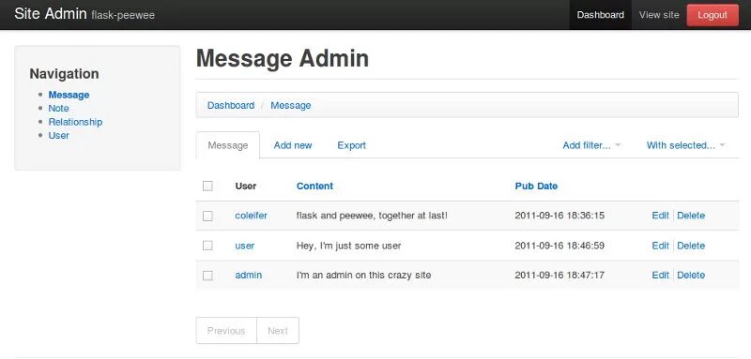Viewport: 751px width, 359px height.
Task: Tick the select-all checkbox in table header
Action: pyautogui.click(x=207, y=186)
